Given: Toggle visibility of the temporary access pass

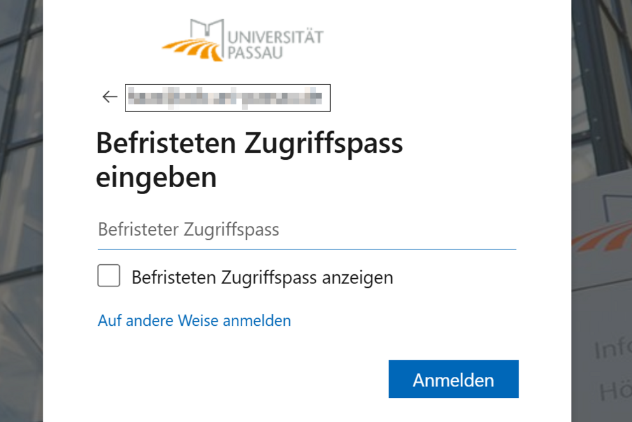Looking at the screenshot, I should click(x=108, y=276).
